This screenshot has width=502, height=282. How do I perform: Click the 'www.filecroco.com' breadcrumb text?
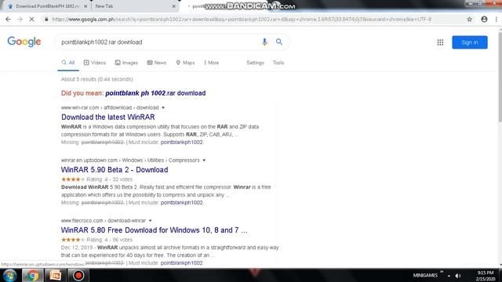[x=82, y=221]
